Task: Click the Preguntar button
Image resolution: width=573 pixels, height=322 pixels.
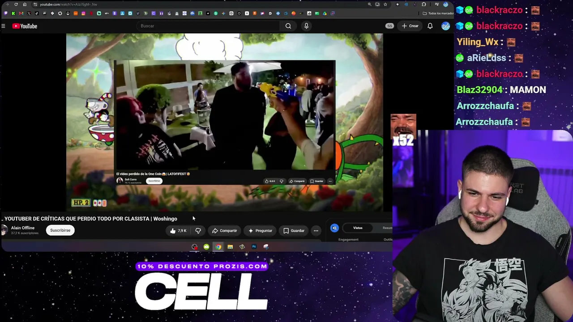Action: point(260,231)
